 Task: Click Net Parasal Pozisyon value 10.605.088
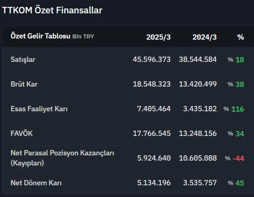198,158
